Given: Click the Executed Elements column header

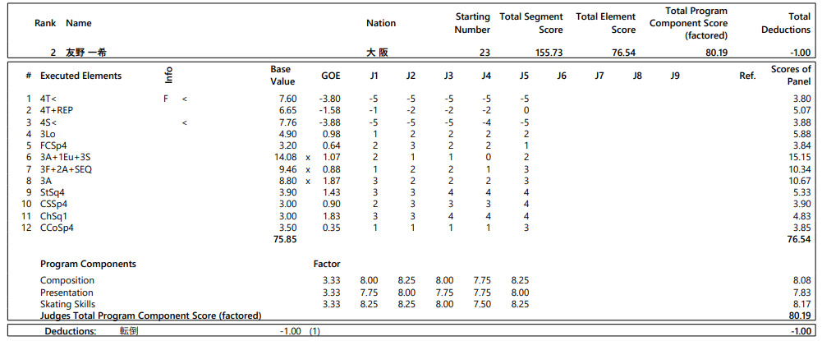Looking at the screenshot, I should [x=80, y=76].
